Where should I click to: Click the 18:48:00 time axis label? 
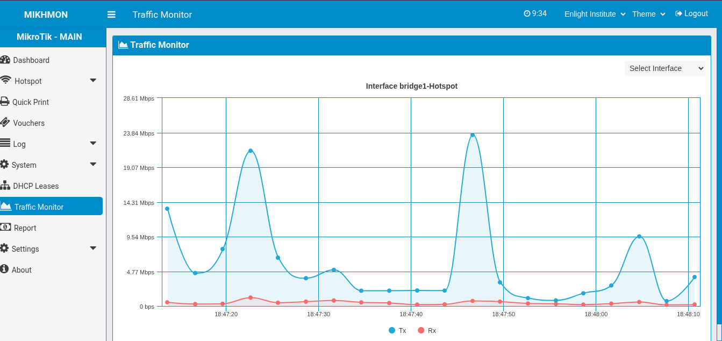pos(596,314)
